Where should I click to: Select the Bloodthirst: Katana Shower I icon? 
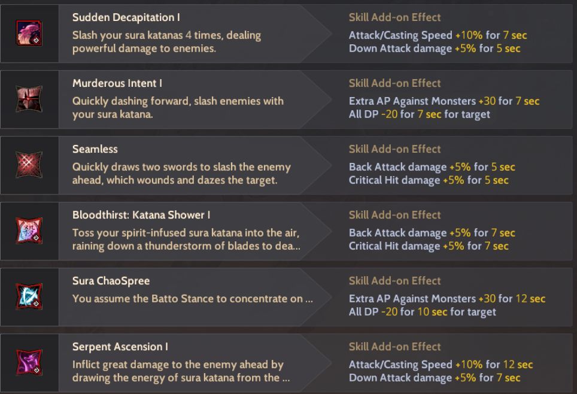29,231
